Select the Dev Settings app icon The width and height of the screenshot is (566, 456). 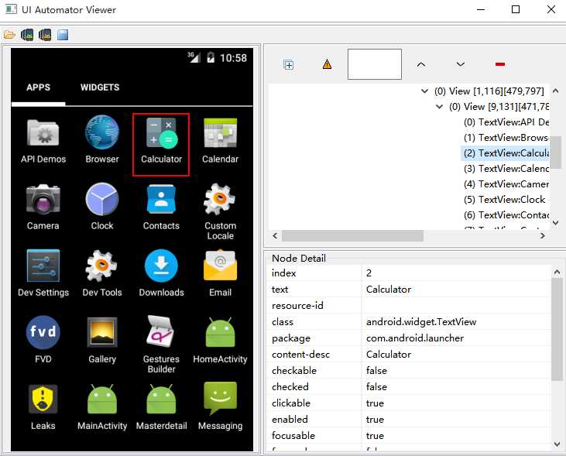coord(43,266)
